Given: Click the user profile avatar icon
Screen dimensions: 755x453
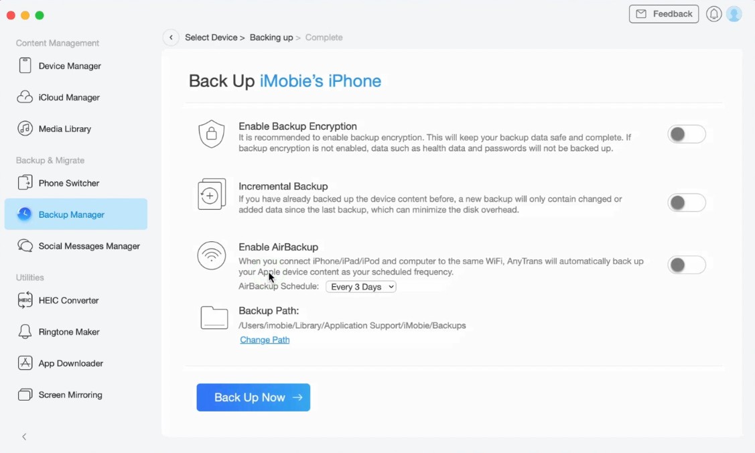Looking at the screenshot, I should point(734,14).
